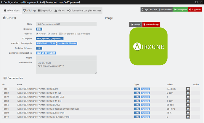The width and height of the screenshot is (204, 123).
Task: Click the Tag(s) input field
Action: 66,58
